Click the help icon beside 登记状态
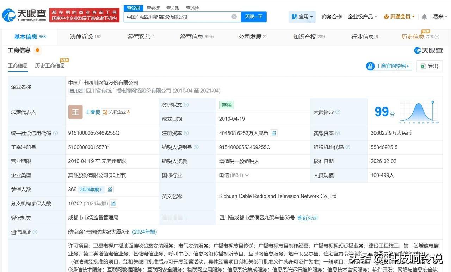The image size is (451, 272). (186, 105)
